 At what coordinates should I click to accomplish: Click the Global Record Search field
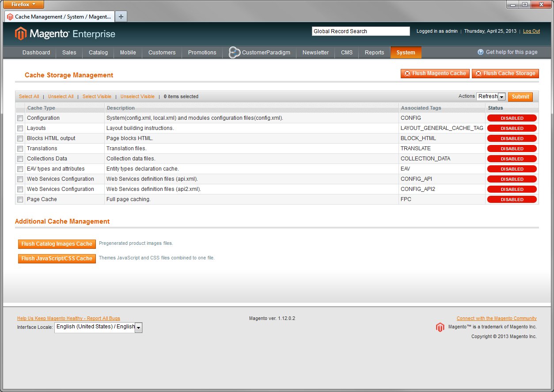[361, 31]
